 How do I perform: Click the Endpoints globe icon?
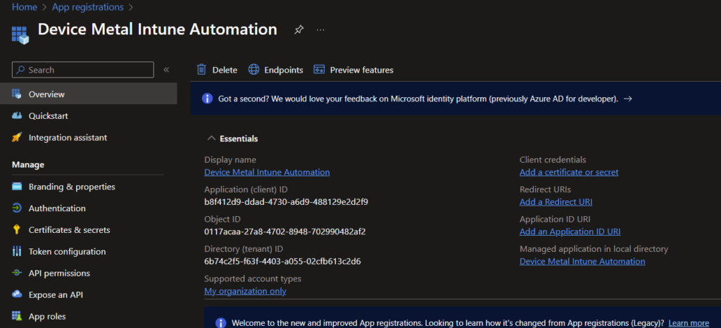(x=253, y=70)
